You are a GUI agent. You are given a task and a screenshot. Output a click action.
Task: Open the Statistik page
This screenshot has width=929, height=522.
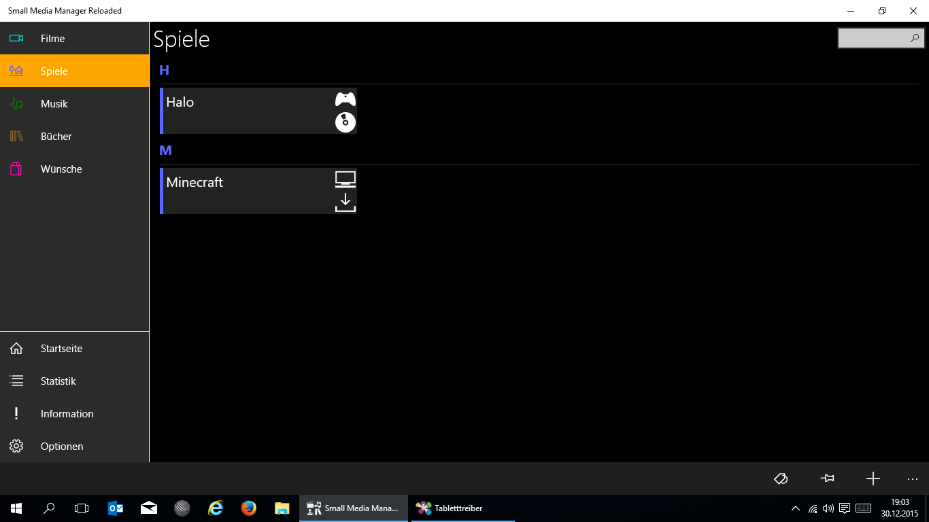[x=74, y=381]
